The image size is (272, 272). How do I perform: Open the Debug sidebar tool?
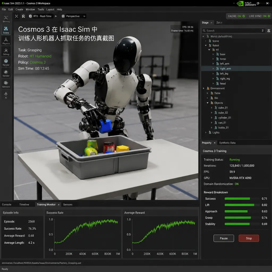click(x=6, y=52)
